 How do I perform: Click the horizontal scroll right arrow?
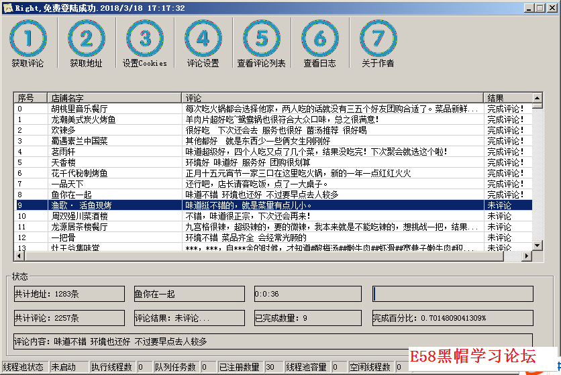(526, 256)
